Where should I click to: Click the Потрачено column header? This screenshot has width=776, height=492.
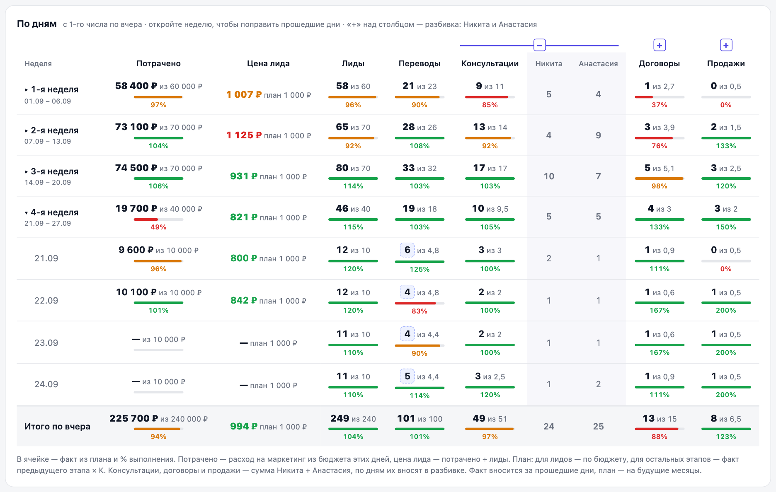pyautogui.click(x=158, y=63)
